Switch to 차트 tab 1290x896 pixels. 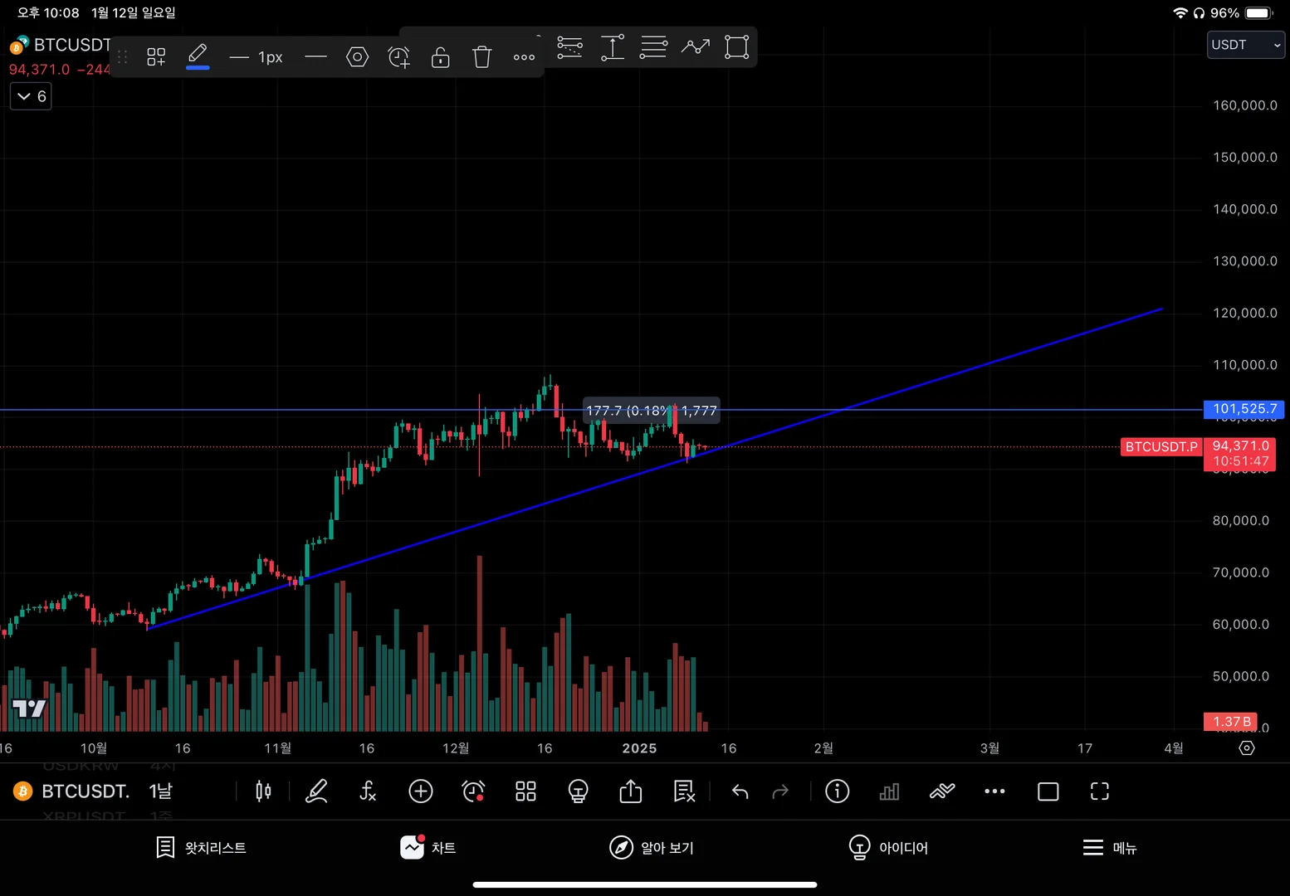coord(428,847)
